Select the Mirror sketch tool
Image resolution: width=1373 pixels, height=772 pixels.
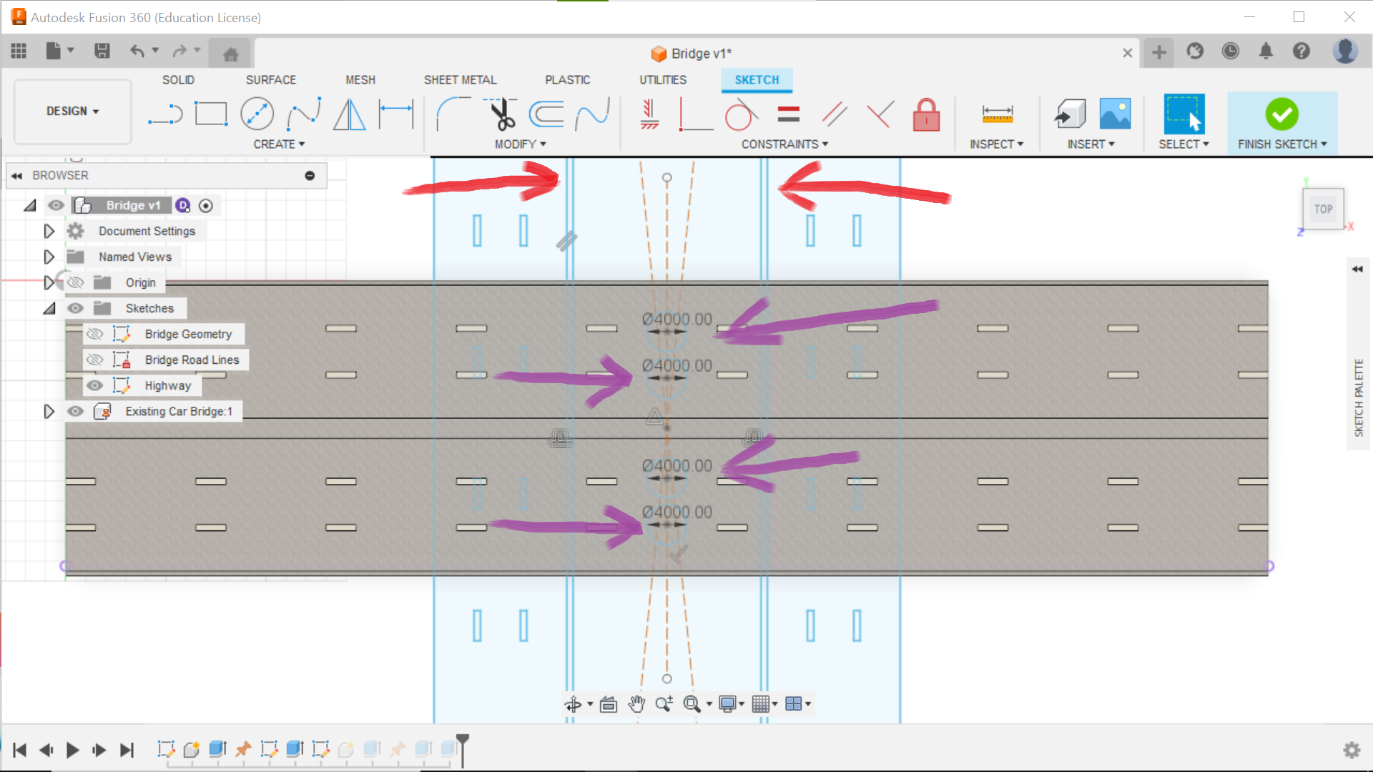click(x=350, y=114)
